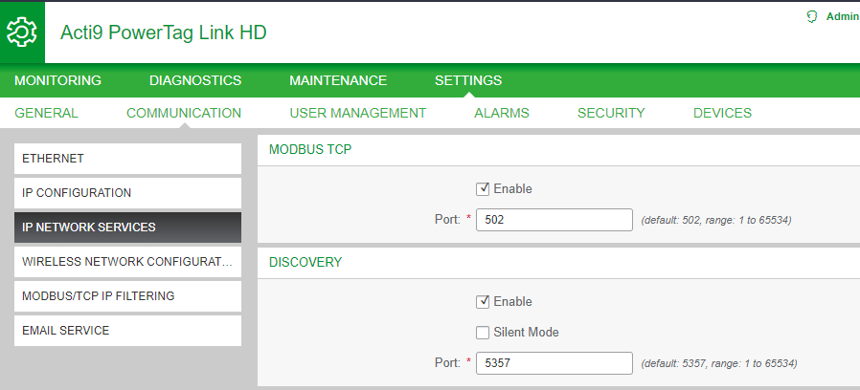Toggle the Discovery Enable checkbox
The width and height of the screenshot is (860, 390).
coord(483,302)
